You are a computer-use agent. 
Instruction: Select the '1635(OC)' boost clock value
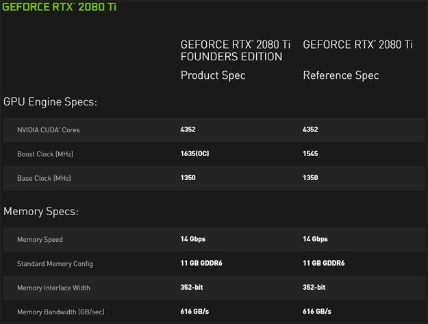coord(194,153)
